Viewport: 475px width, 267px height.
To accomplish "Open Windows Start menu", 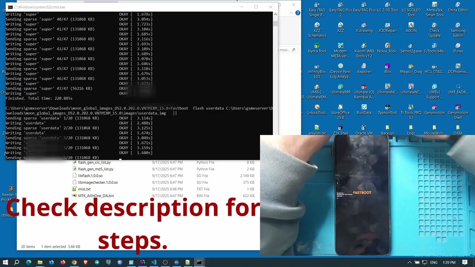I will (6, 262).
